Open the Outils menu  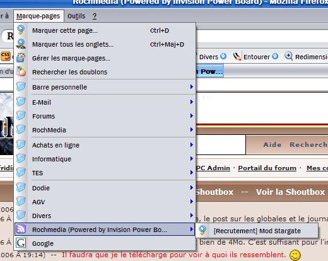click(x=76, y=16)
